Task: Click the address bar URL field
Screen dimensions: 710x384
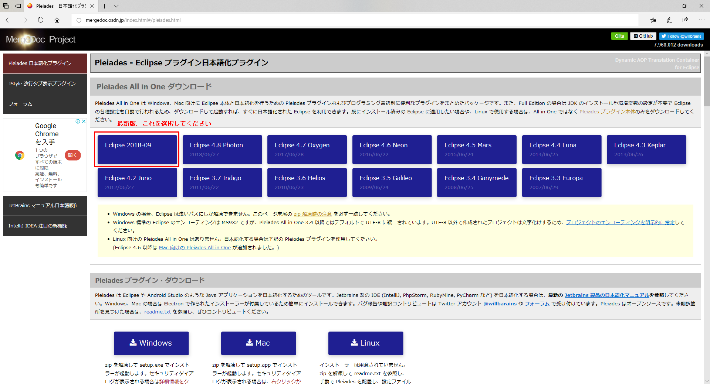Action: (x=355, y=20)
